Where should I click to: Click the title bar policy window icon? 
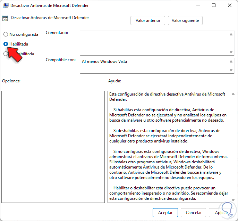tap(6, 6)
